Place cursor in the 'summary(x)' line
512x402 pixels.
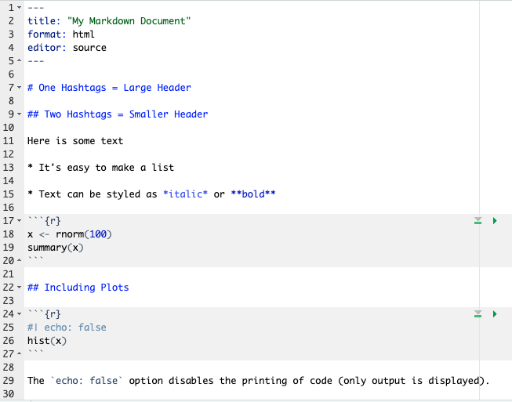click(55, 248)
